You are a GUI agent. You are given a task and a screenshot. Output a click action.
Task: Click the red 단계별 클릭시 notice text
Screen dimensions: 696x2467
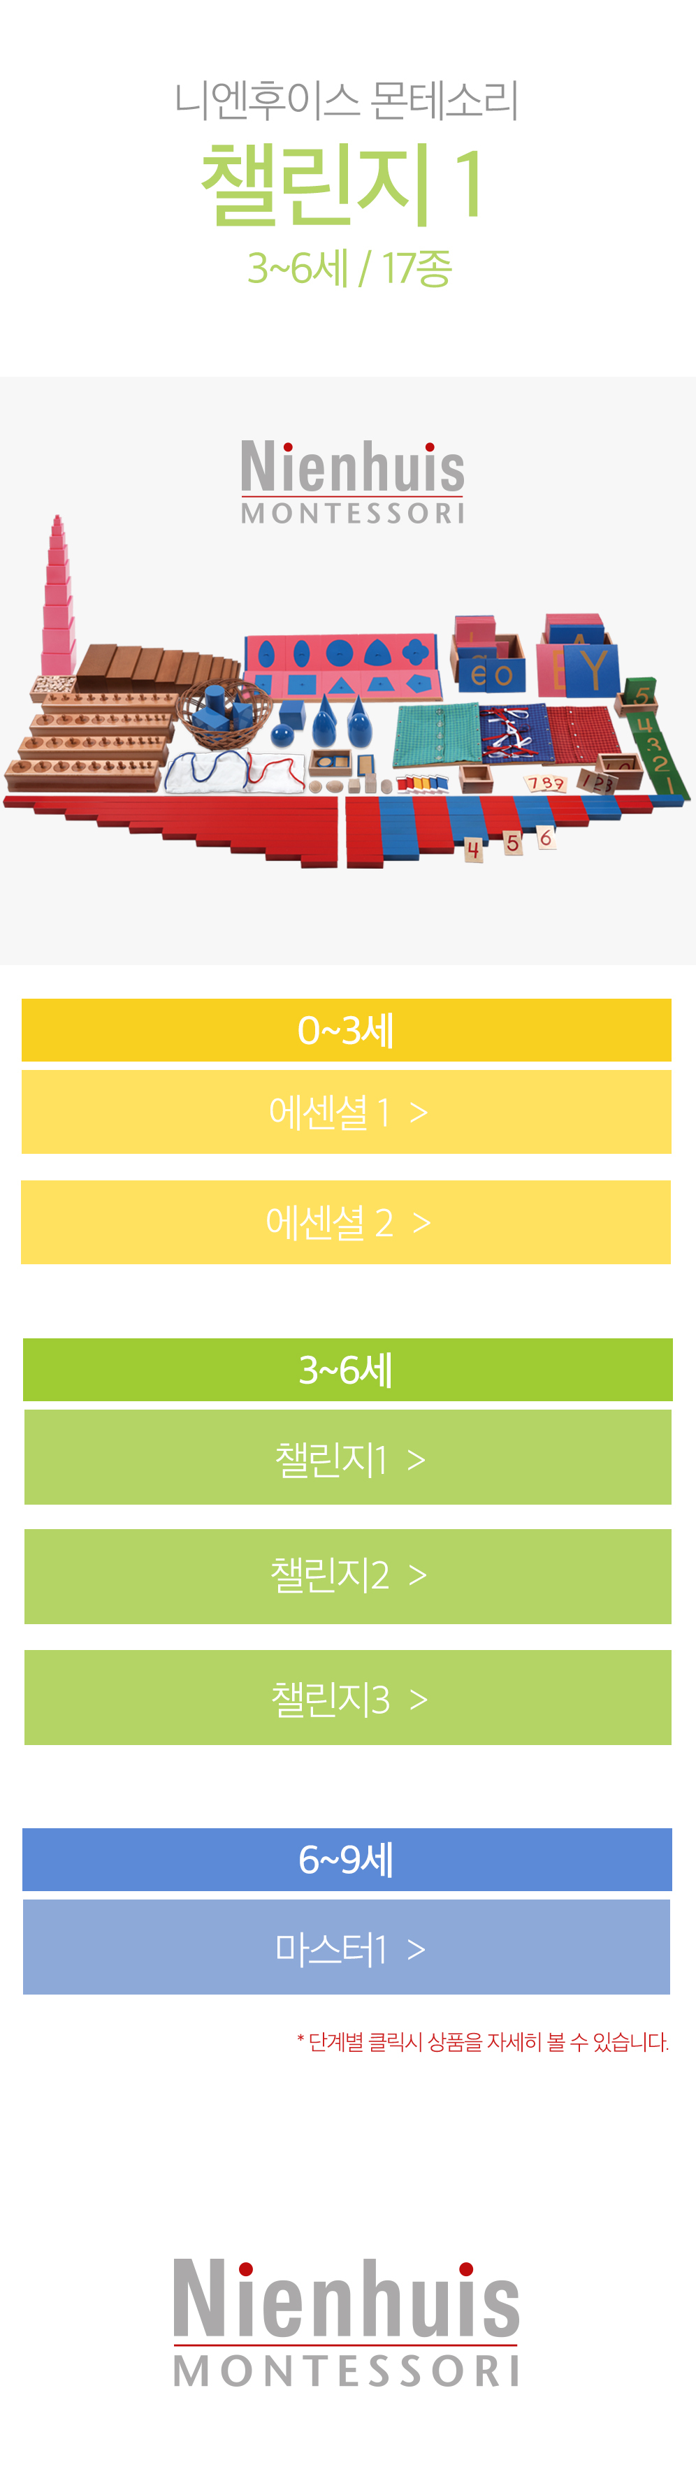482,2042
